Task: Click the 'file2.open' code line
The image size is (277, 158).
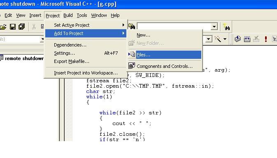Action: click(x=150, y=86)
